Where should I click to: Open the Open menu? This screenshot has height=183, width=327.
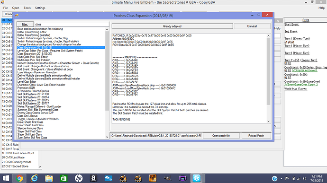pos(16,8)
